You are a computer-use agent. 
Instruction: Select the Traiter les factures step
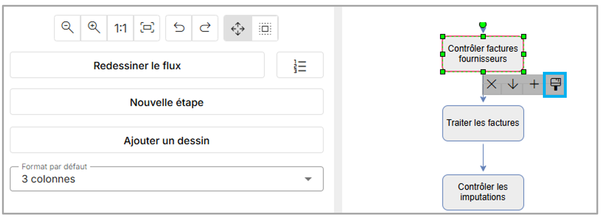[483, 123]
